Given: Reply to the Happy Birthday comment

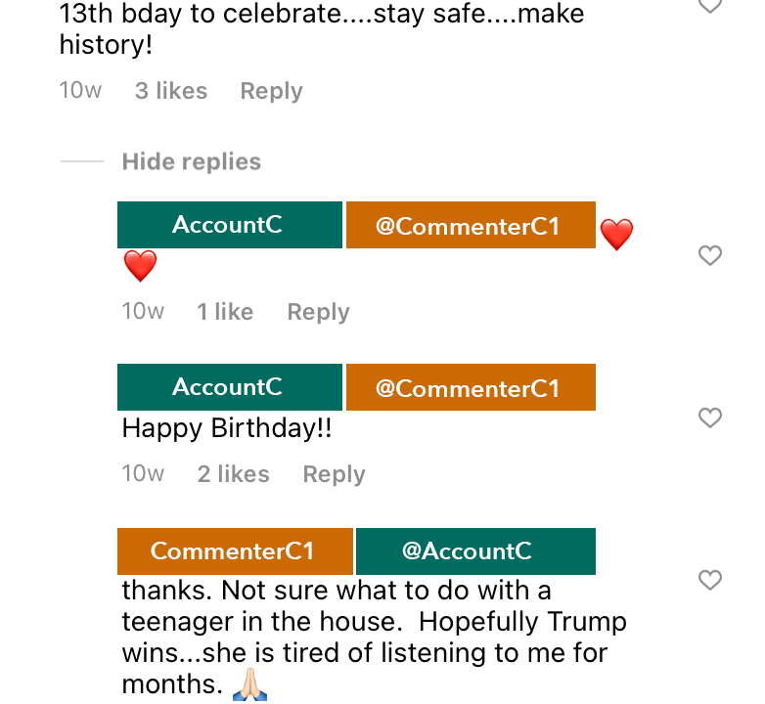Looking at the screenshot, I should [334, 474].
